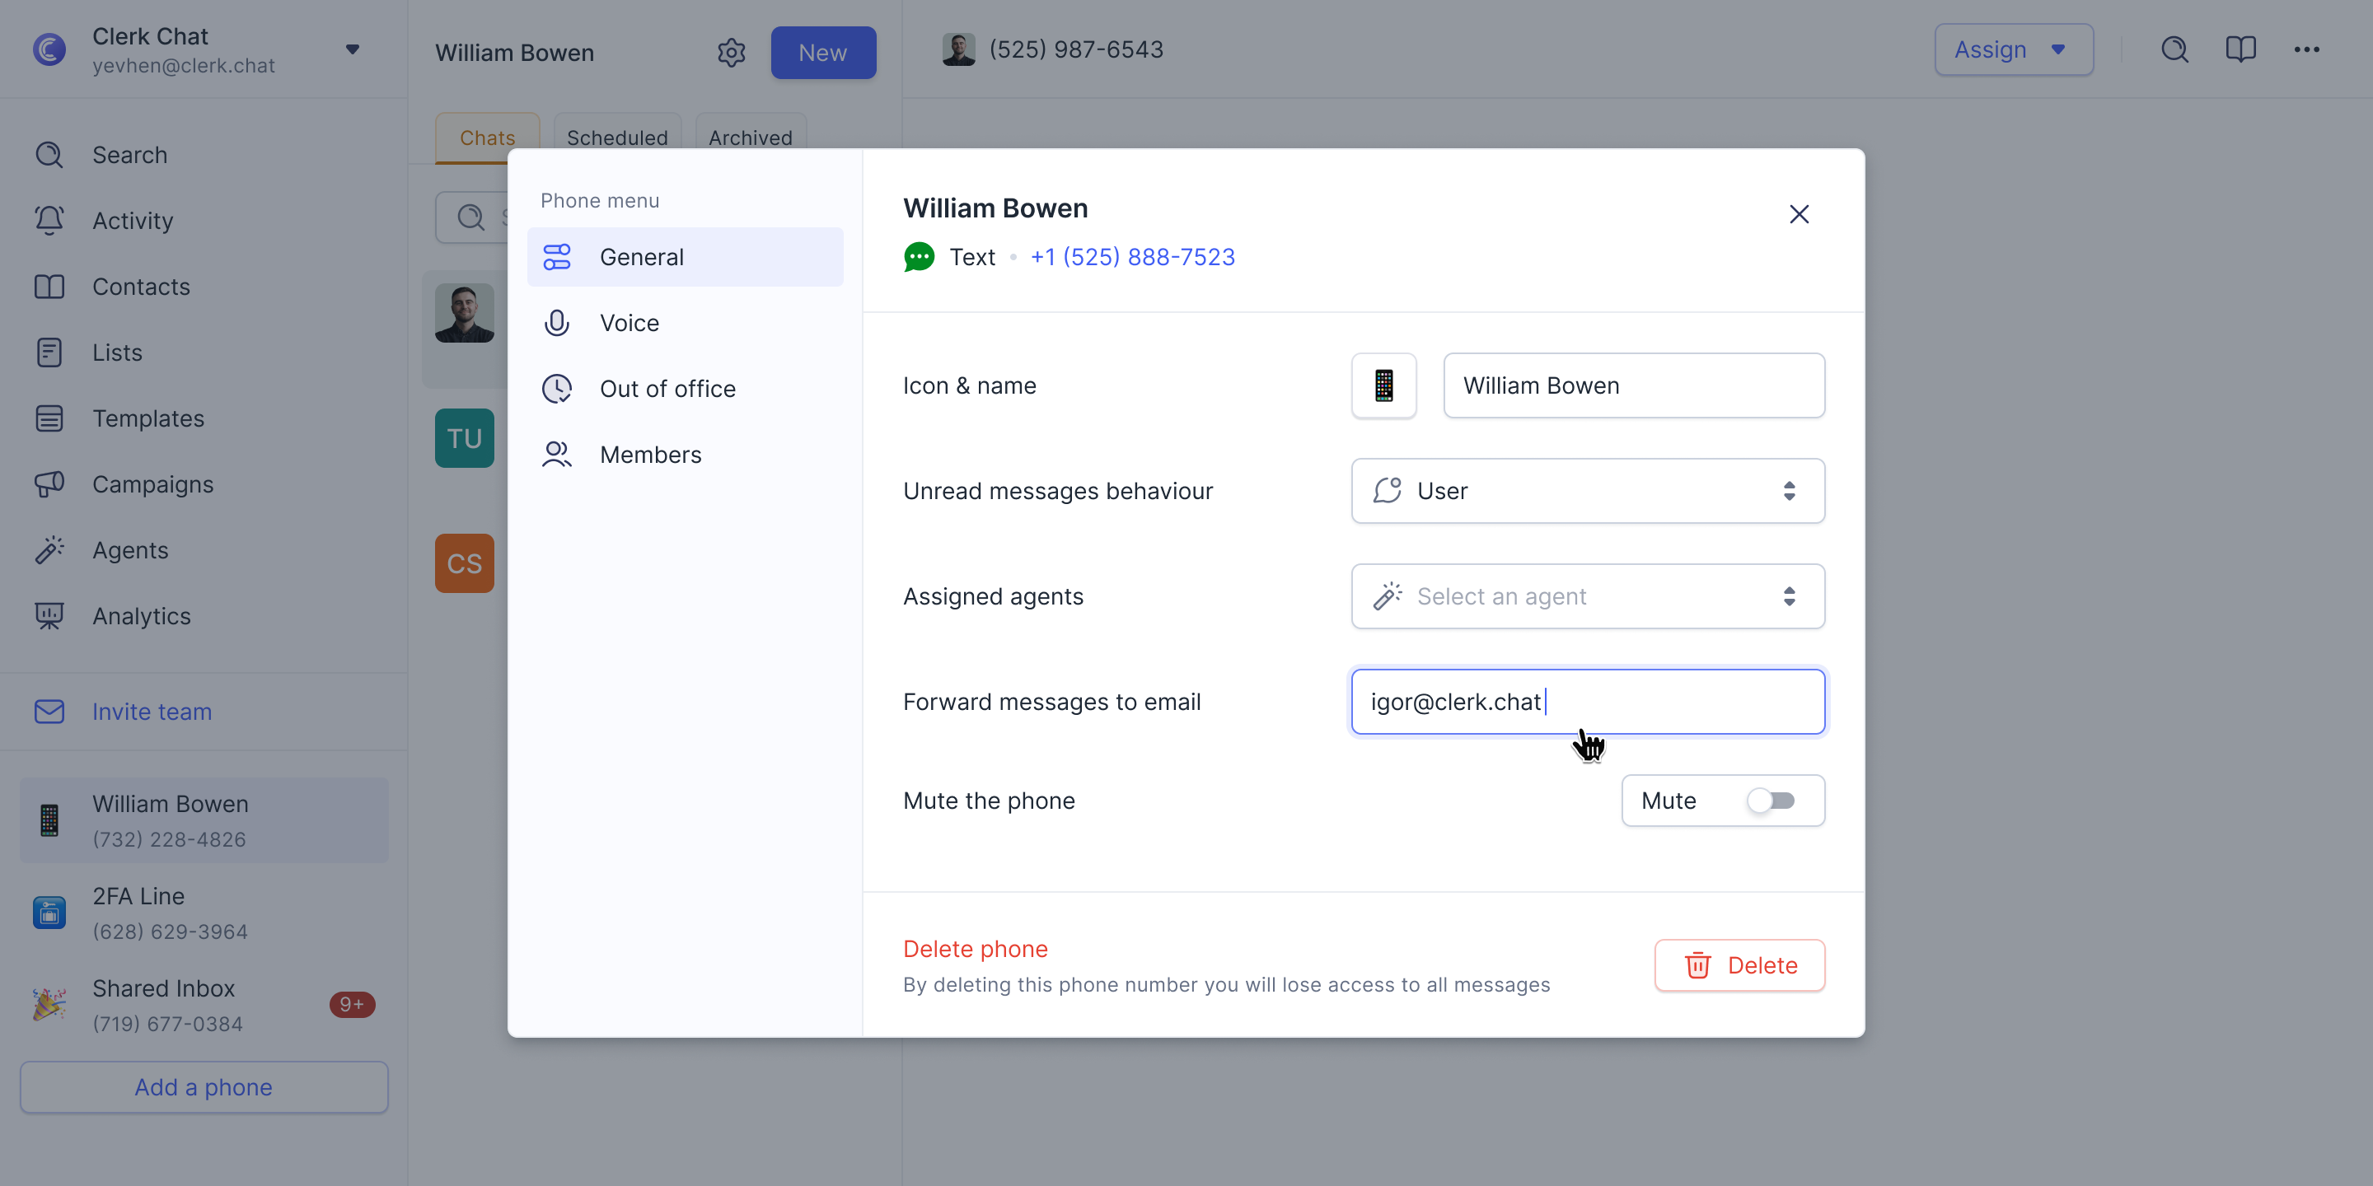Open the TU avatar conversation
This screenshot has width=2373, height=1186.
pyautogui.click(x=464, y=438)
